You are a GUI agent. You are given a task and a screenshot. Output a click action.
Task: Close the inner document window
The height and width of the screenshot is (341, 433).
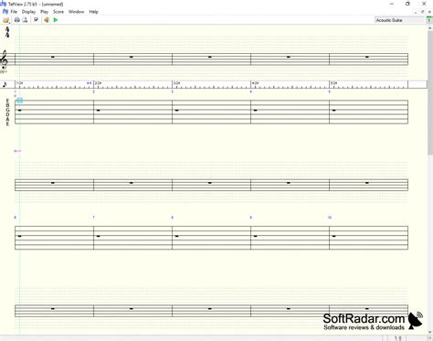click(x=429, y=12)
